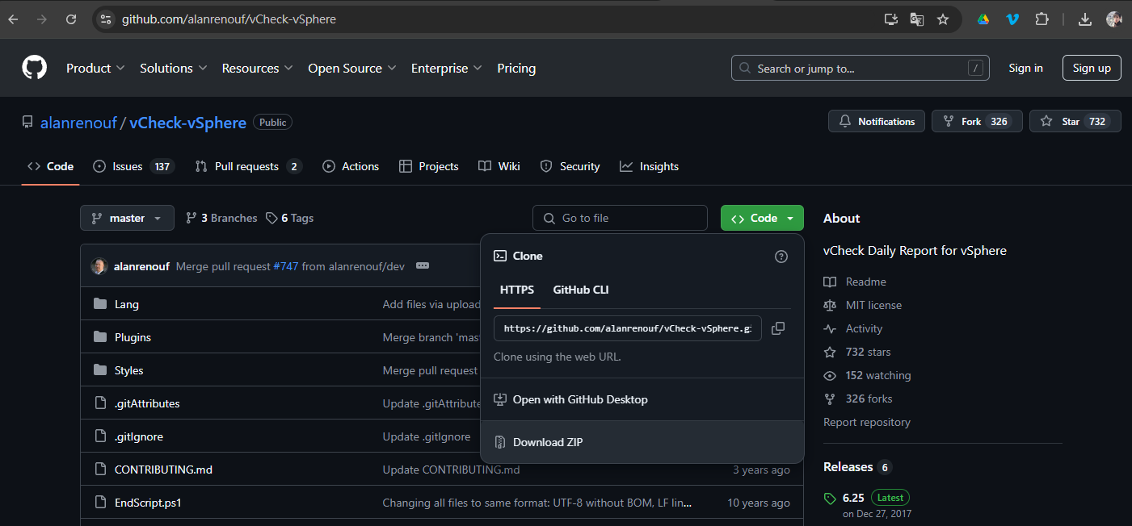
Task: Choose Open with GitHub Desktop
Action: coord(642,399)
